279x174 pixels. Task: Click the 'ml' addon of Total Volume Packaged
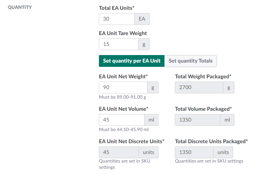click(227, 120)
